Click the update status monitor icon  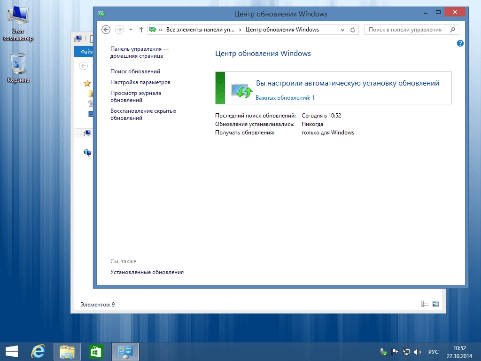[242, 91]
